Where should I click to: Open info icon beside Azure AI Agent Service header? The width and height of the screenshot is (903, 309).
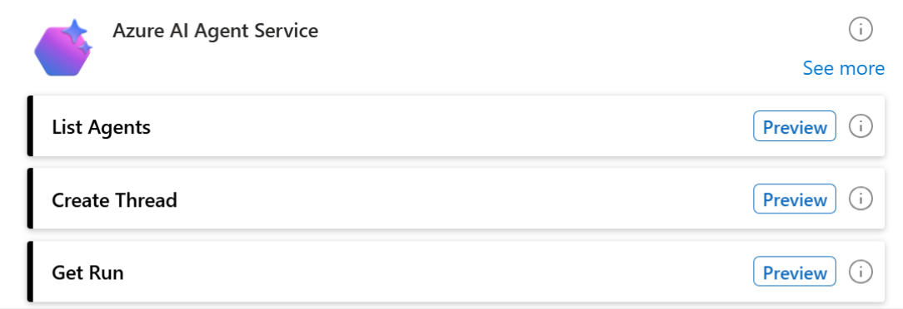[x=861, y=29]
